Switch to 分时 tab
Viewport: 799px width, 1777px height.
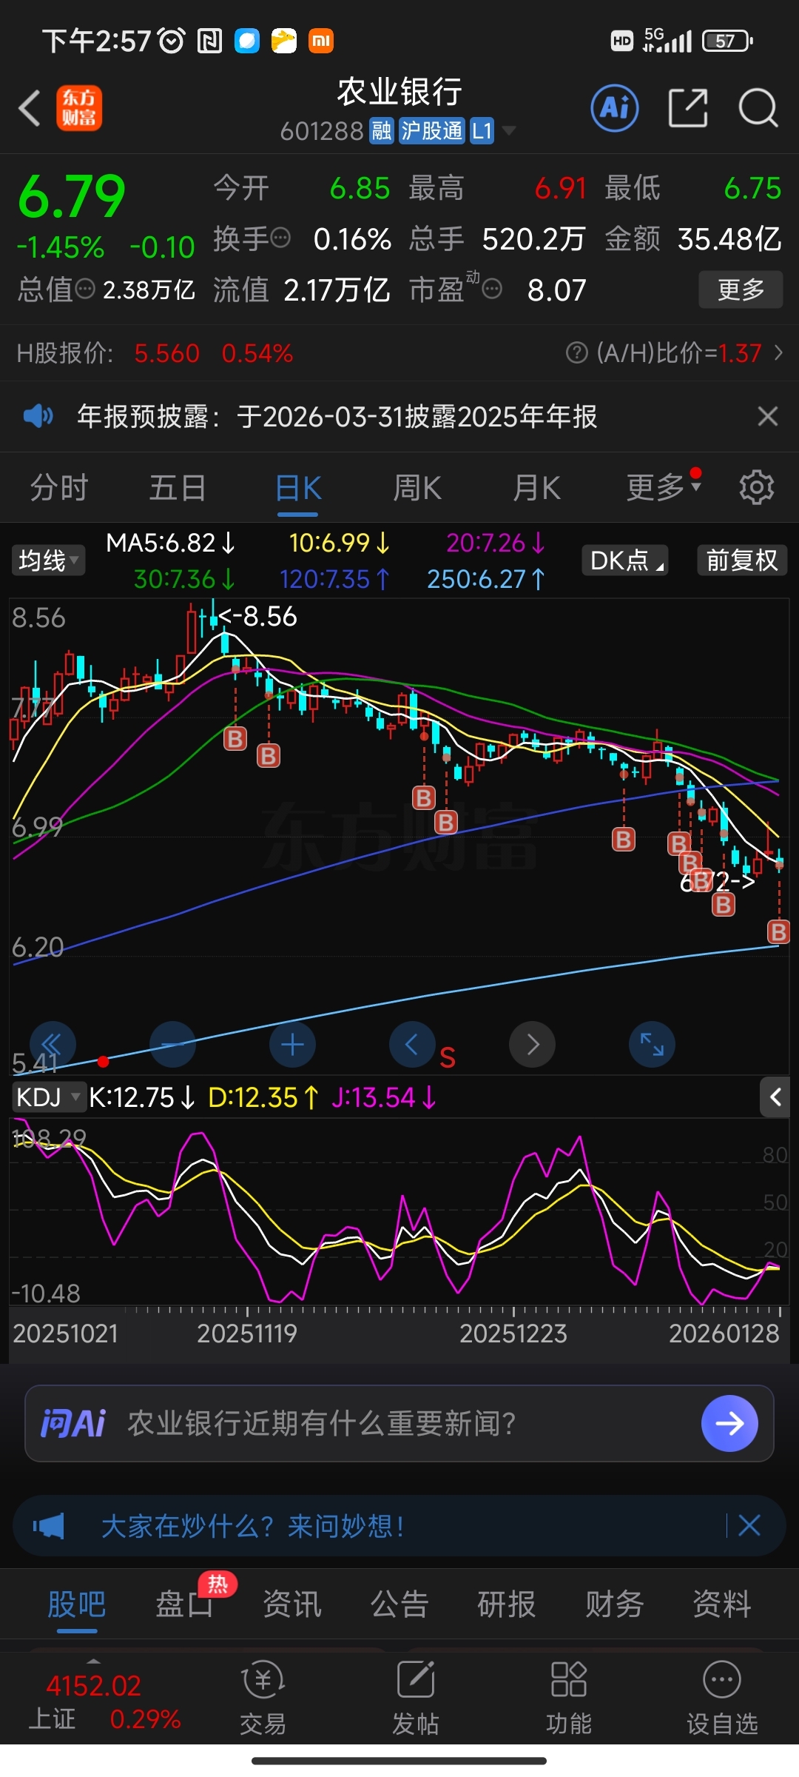pyautogui.click(x=59, y=487)
